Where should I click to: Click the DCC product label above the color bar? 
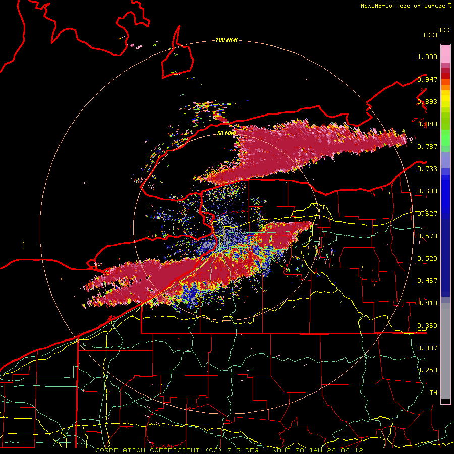point(443,30)
